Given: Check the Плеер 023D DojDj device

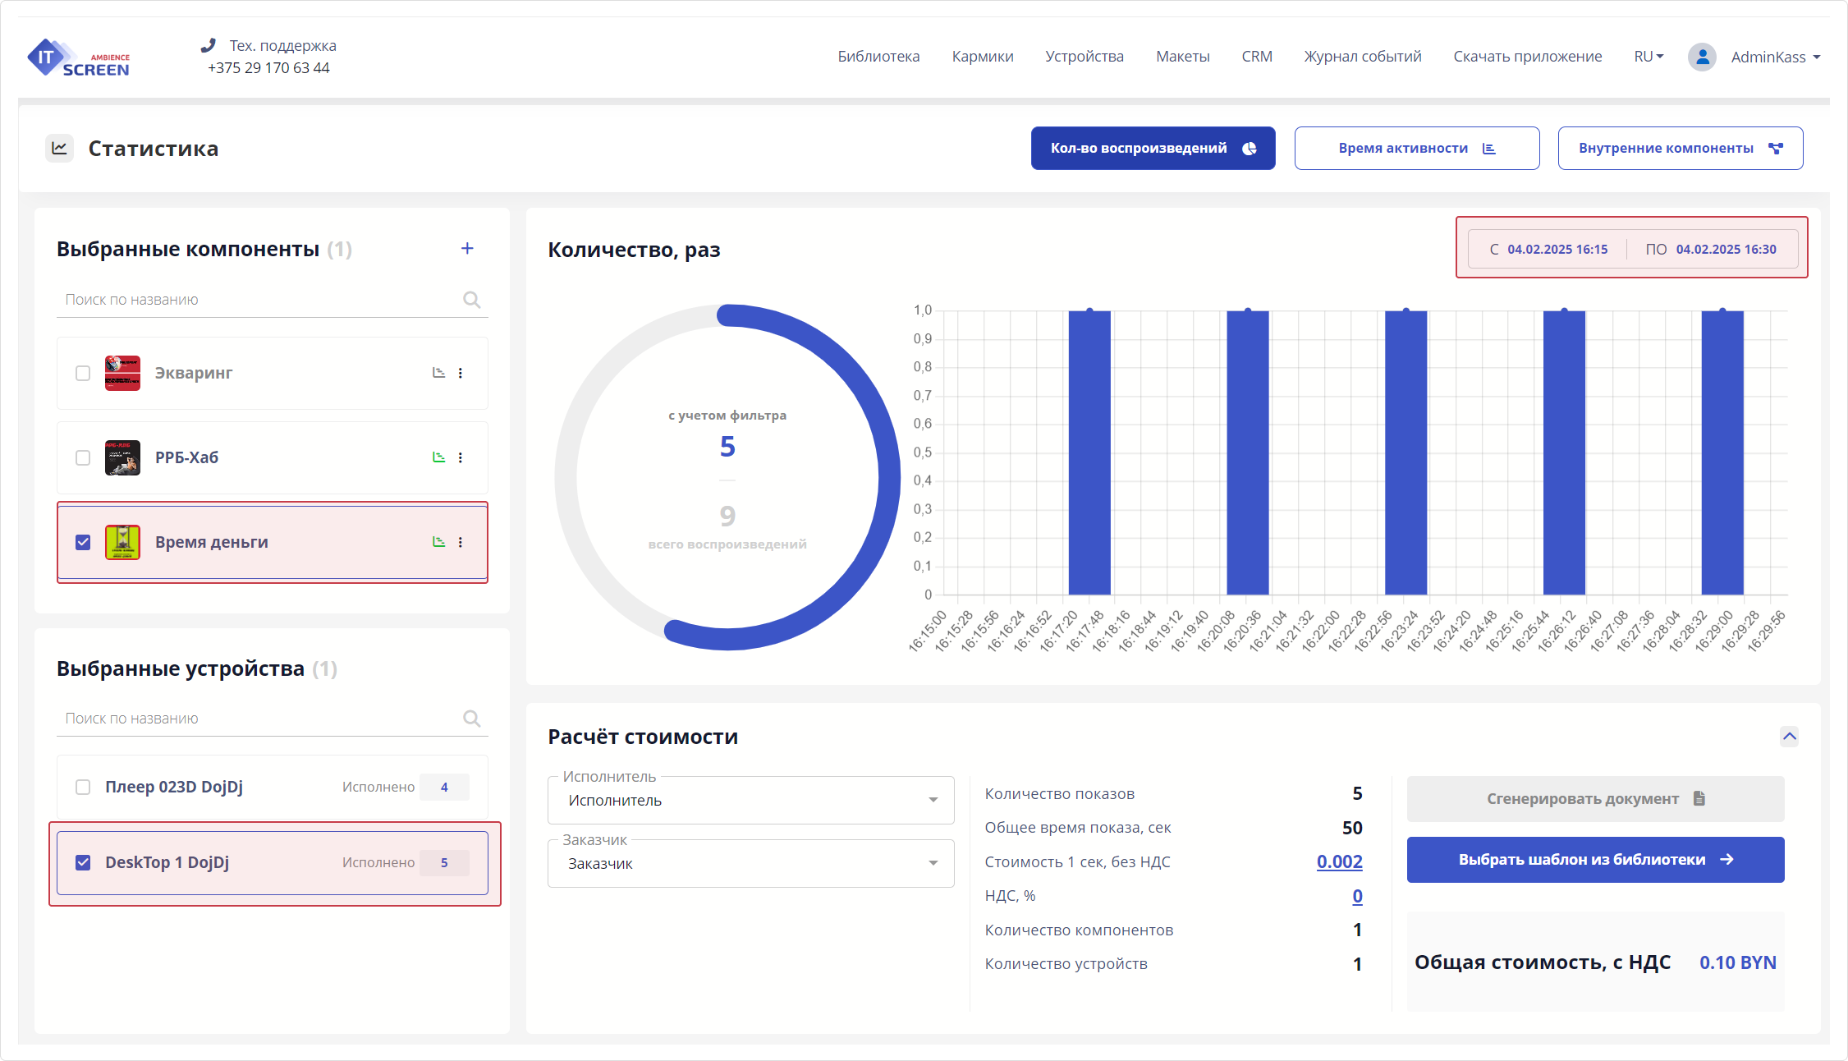Looking at the screenshot, I should point(83,787).
